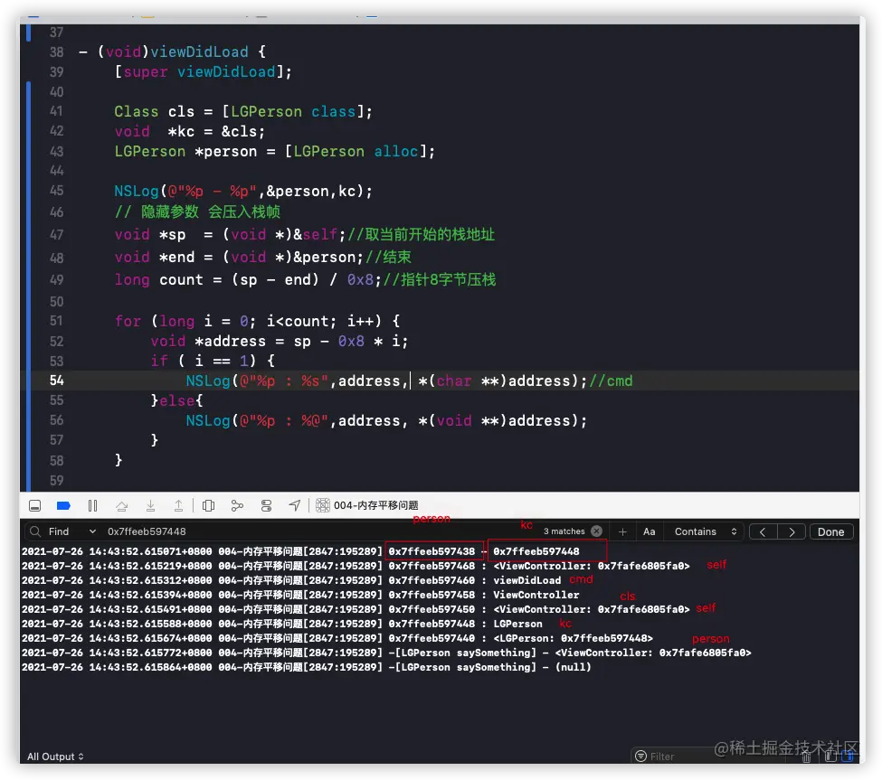Screen dimensions: 882x780
Task: Click the viewDidLoad method declaration on line 38
Action: [x=172, y=52]
